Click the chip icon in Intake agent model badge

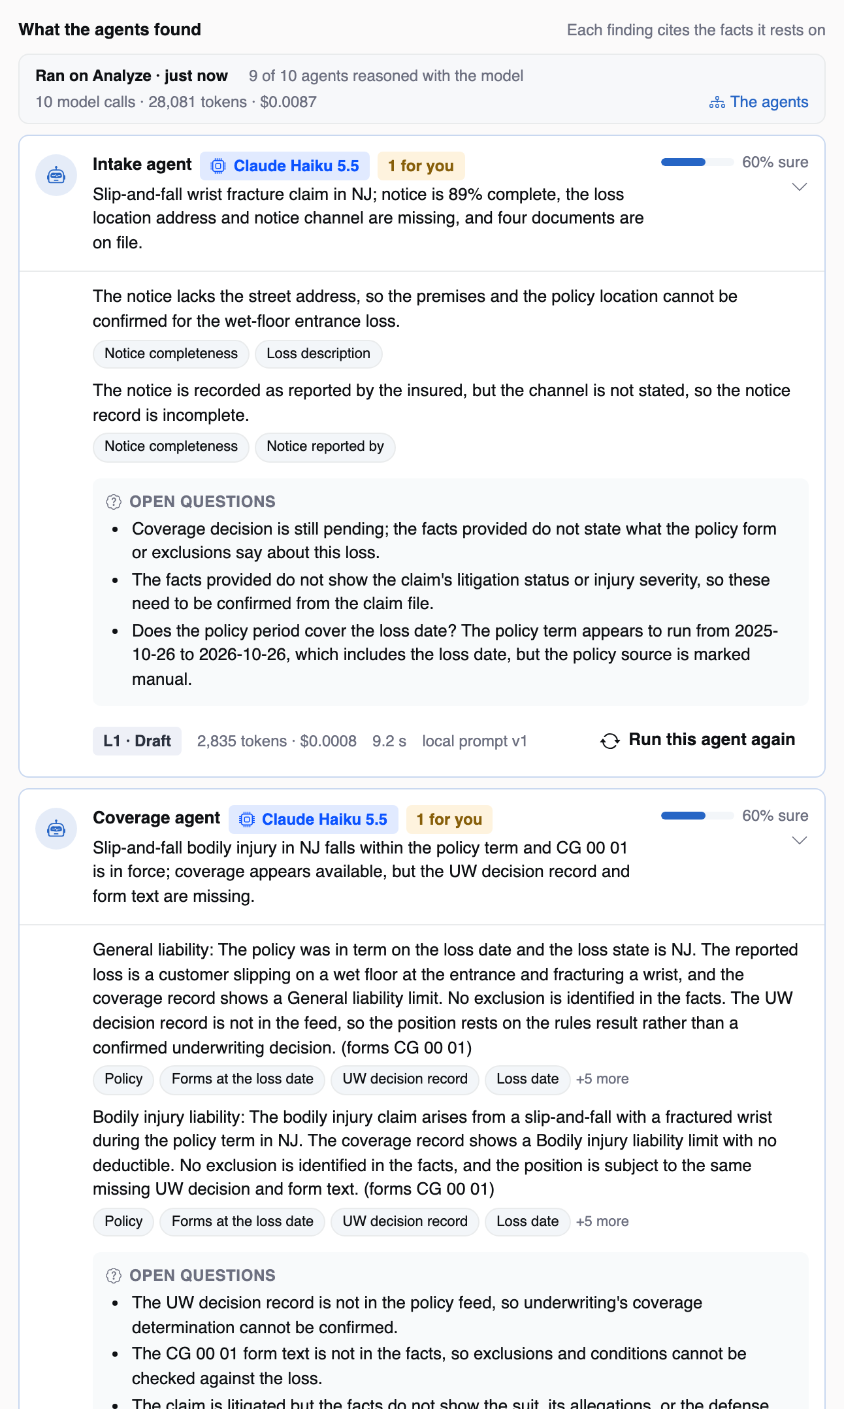218,166
